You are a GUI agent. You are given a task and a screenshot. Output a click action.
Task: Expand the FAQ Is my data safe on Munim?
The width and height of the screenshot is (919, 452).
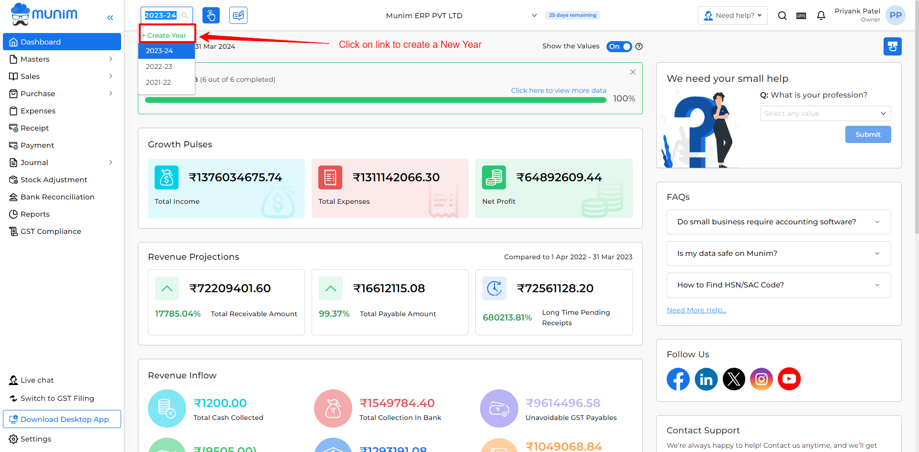[x=778, y=254]
